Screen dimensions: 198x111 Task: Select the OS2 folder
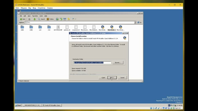click(x=49, y=28)
